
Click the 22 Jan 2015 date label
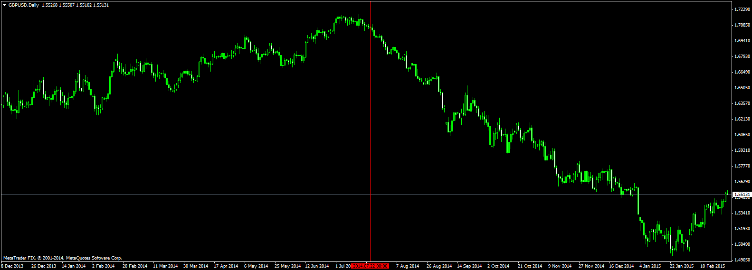click(682, 266)
